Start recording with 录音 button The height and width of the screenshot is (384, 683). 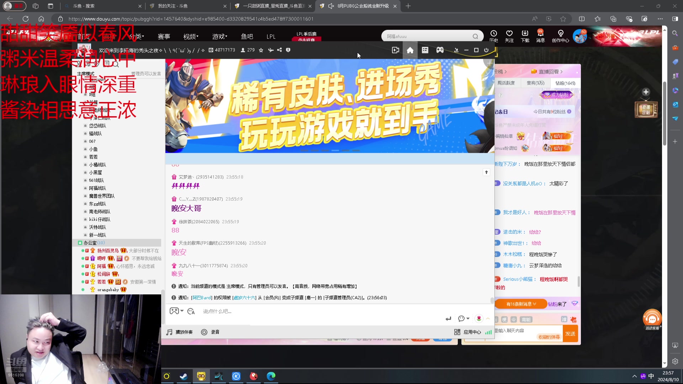pyautogui.click(x=210, y=332)
